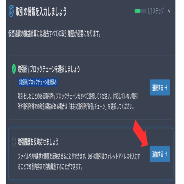
Task: Open the 取引履歴を反映させましょう step title
Action: point(38,142)
